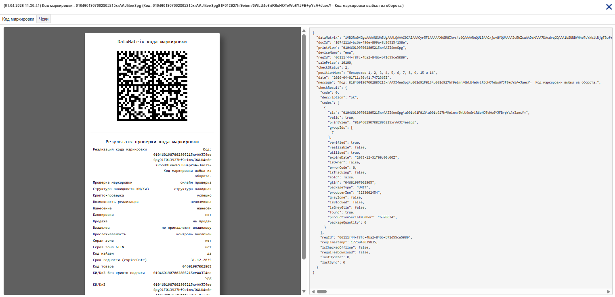
Task: Click the JSON panel's left scroll arrow
Action: [x=313, y=291]
